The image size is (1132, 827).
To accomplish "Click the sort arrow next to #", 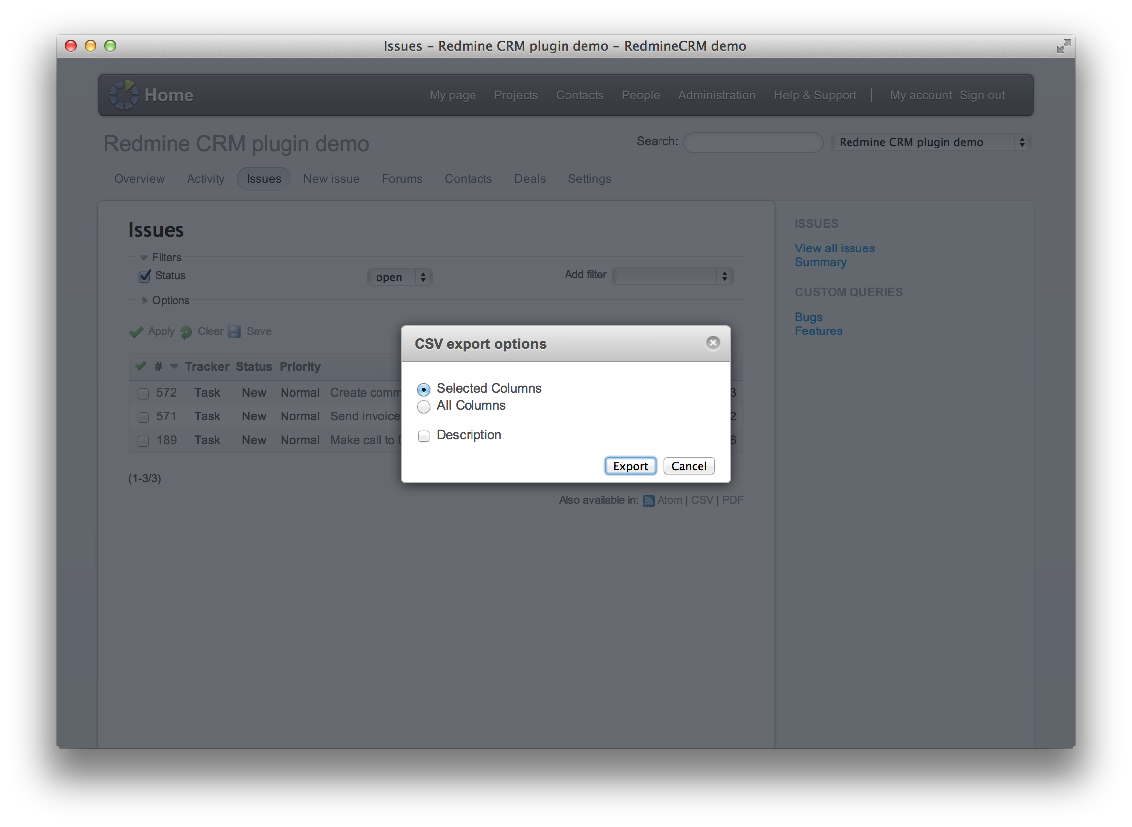I will [x=174, y=366].
